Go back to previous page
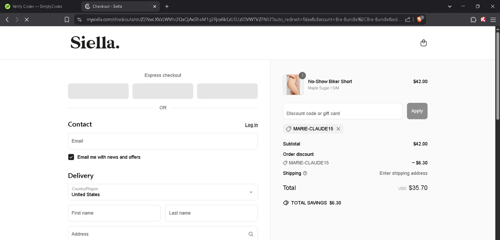Screen dimensions: 500x240 coord(7,20)
